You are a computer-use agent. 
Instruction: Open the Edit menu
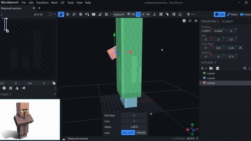click(x=31, y=3)
